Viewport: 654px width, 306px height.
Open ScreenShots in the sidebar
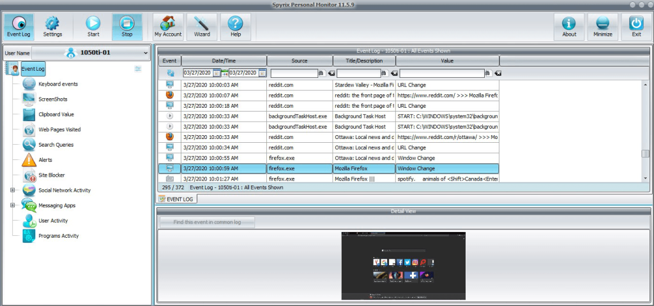53,99
